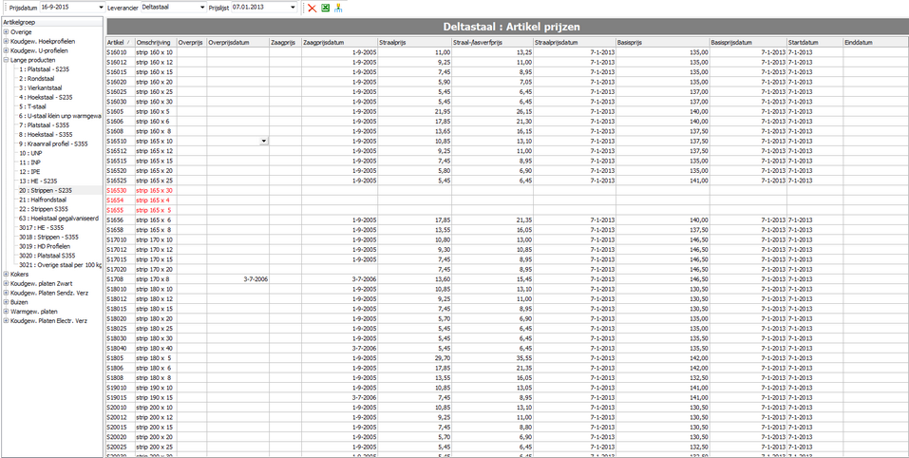The image size is (909, 458).
Task: Expand the Koudgew. platen Zwart group
Action: (6, 283)
